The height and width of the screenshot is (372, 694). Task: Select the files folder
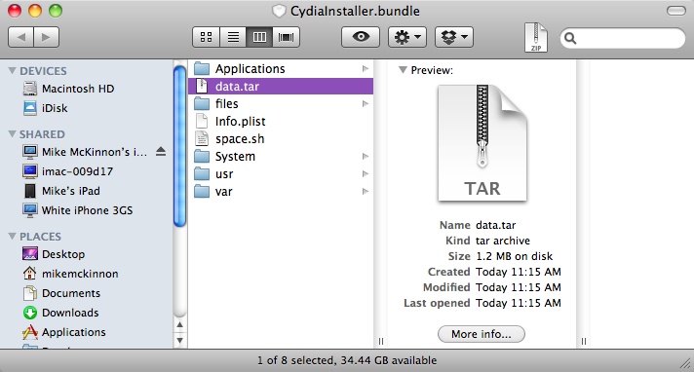click(281, 103)
